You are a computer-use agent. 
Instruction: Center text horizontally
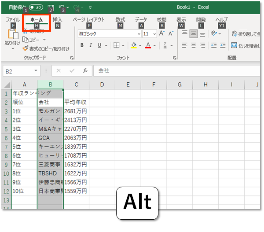pos(194,45)
